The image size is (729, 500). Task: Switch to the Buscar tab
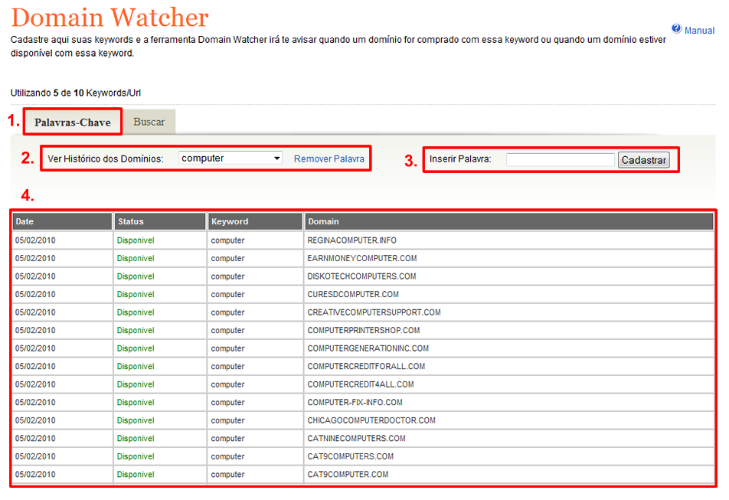point(149,122)
